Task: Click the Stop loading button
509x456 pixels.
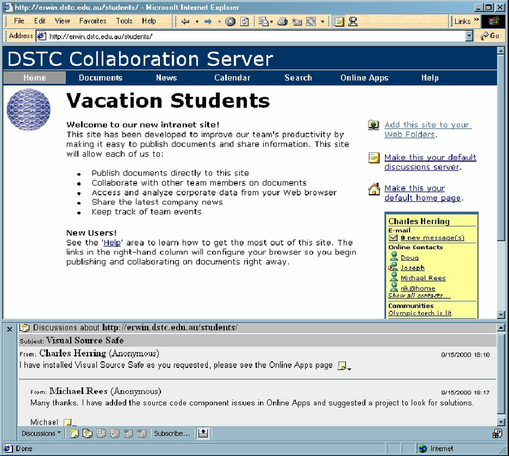Action: tap(230, 22)
